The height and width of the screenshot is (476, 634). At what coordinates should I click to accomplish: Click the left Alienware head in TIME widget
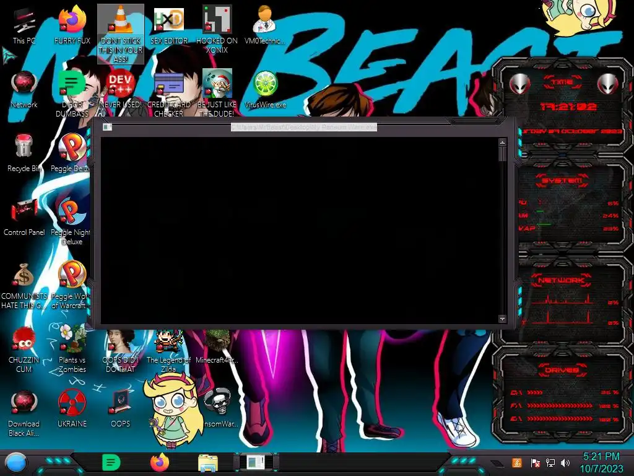point(519,84)
